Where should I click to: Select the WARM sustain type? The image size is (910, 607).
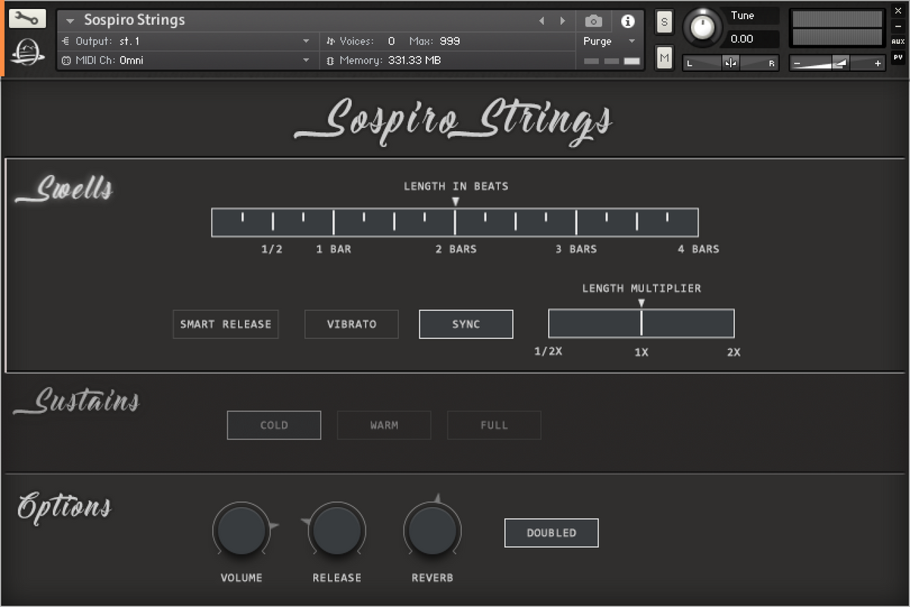384,425
